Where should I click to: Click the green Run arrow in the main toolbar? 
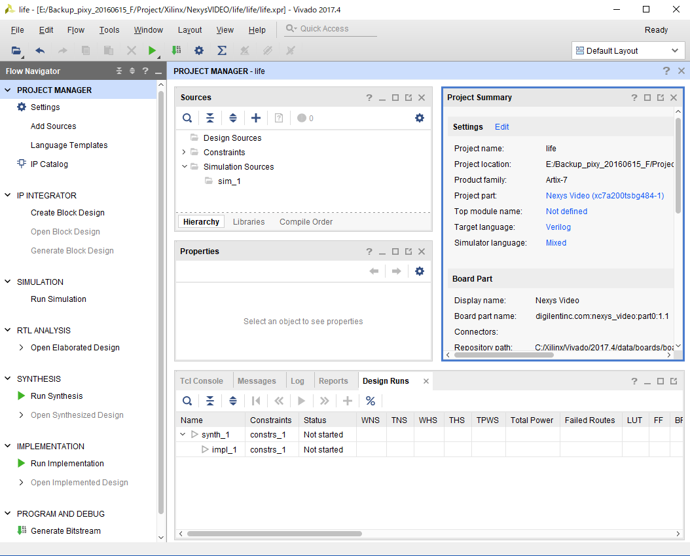[153, 50]
